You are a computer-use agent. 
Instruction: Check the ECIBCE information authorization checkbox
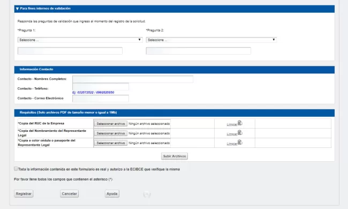coord(16,169)
